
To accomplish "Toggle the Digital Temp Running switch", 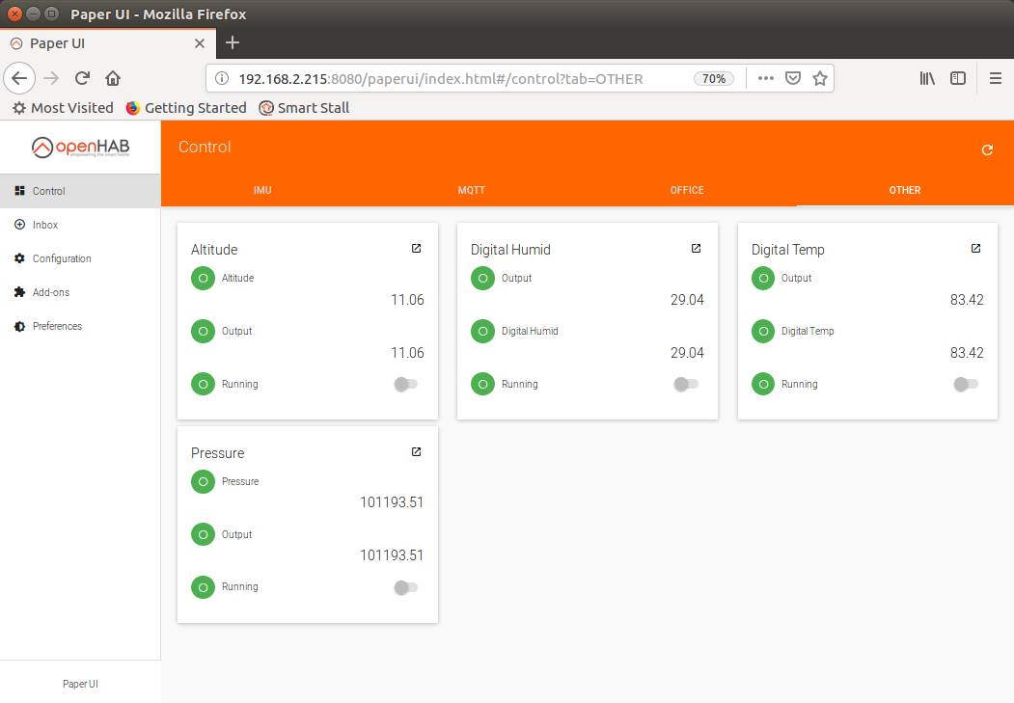I will (966, 384).
